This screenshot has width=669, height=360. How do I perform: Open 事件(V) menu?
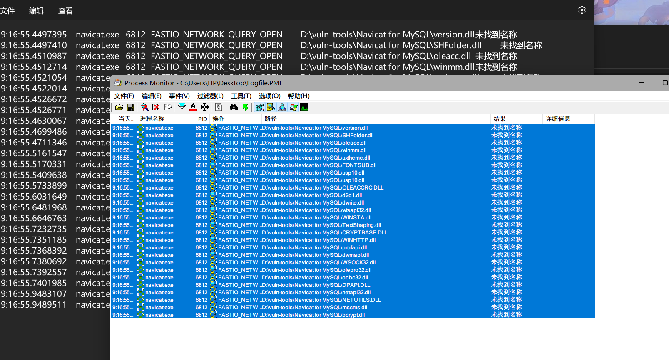click(x=179, y=96)
